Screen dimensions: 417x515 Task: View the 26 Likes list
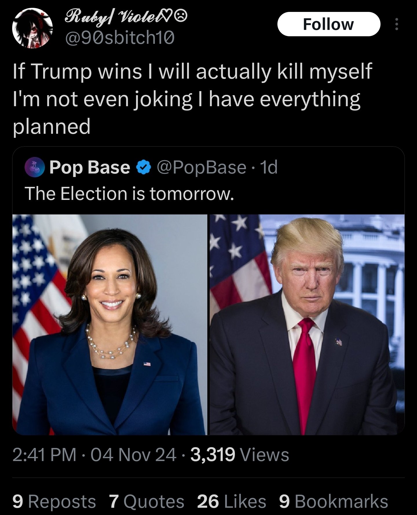(231, 502)
